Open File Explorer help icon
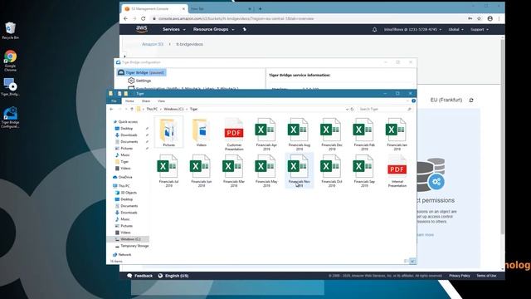 tap(413, 100)
